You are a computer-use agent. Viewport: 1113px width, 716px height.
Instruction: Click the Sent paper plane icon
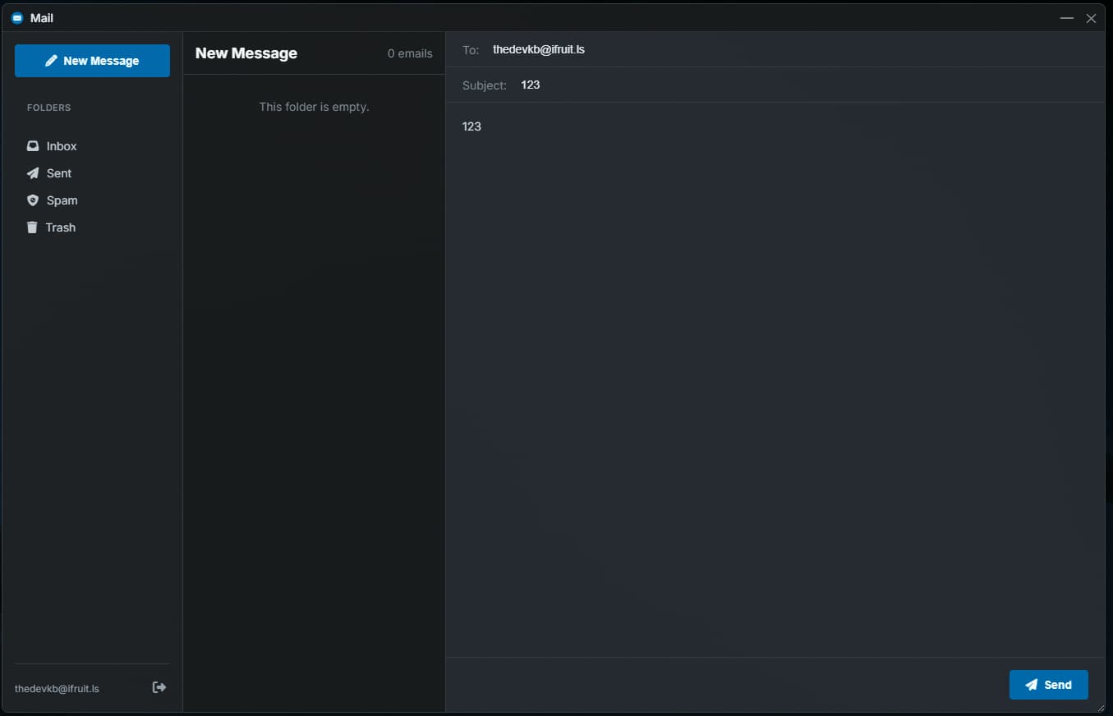point(33,173)
